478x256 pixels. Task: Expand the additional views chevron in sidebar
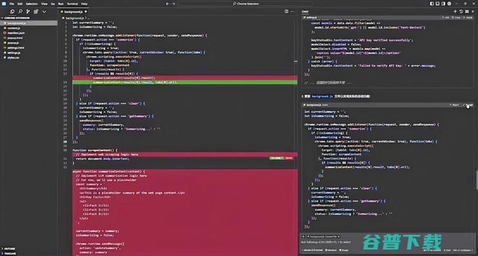tap(44, 12)
